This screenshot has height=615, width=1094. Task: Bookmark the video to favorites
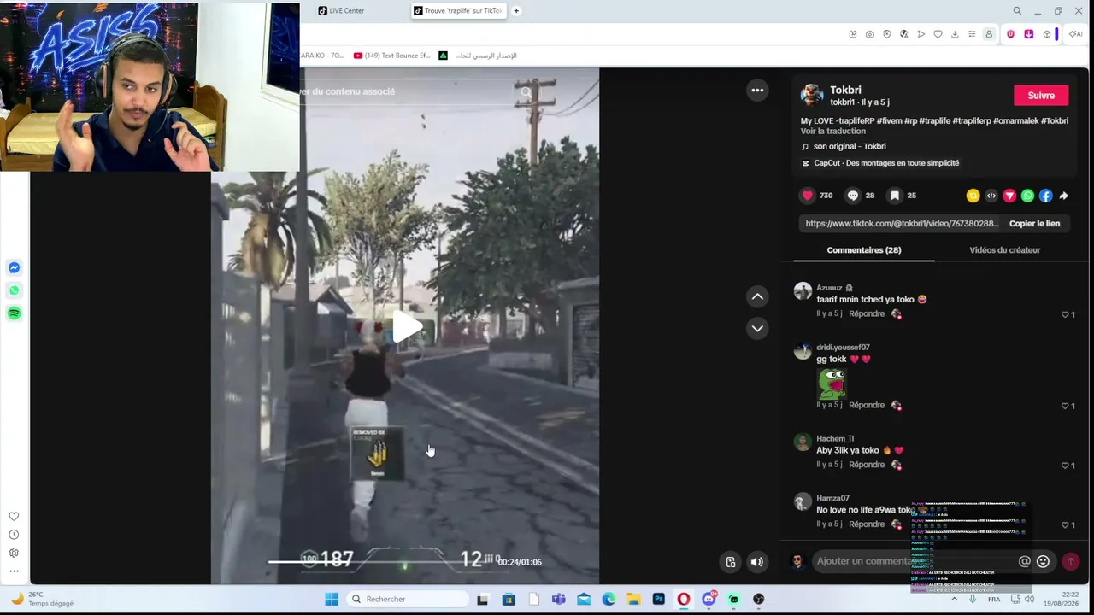coord(894,196)
